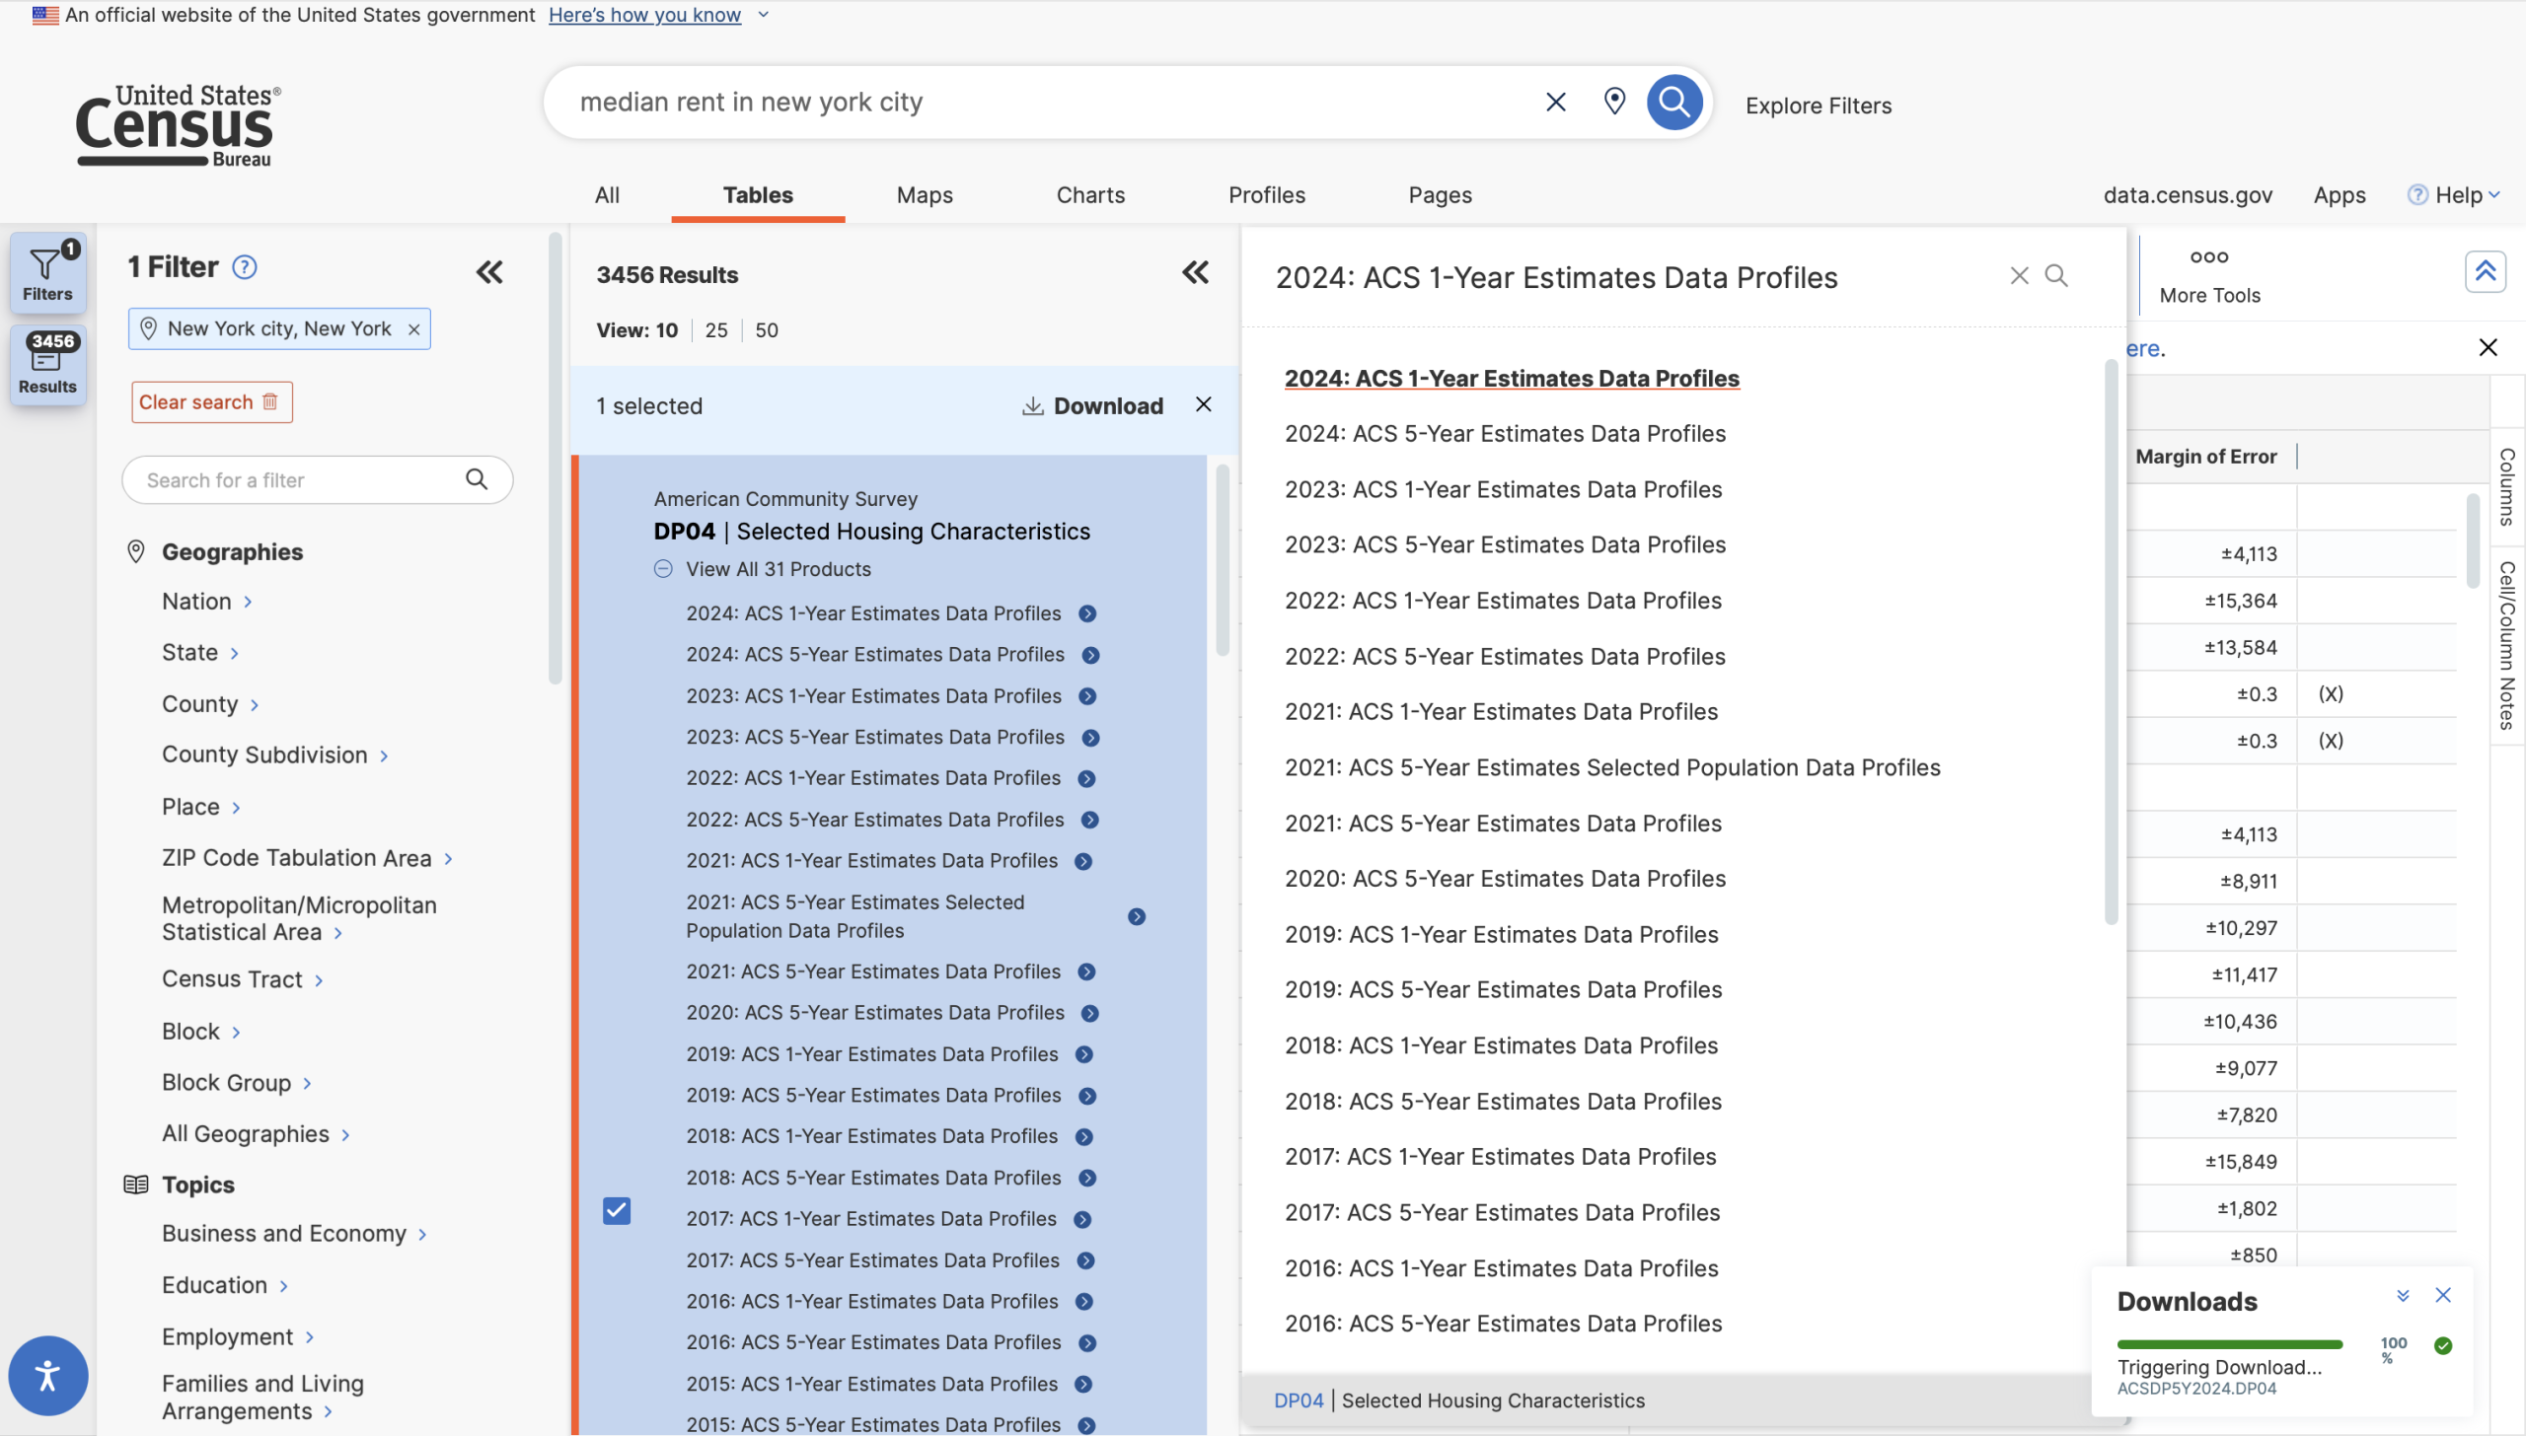Click the filter help question mark icon

tap(244, 267)
